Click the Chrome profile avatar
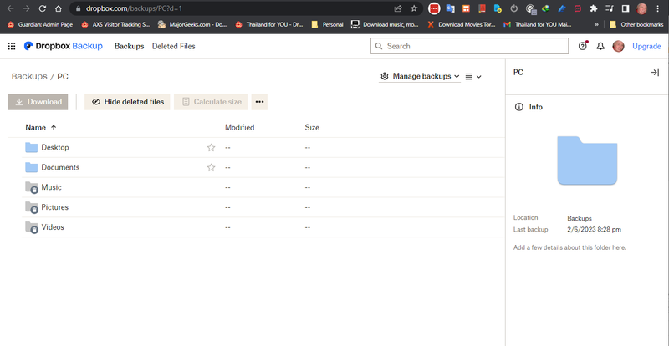Screen dimensions: 669x346 [641, 8]
